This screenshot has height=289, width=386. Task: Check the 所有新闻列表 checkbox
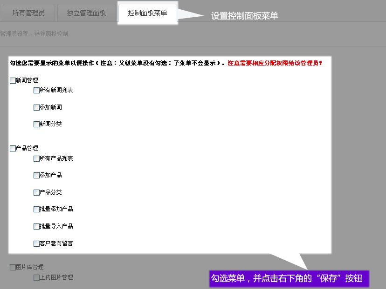pos(36,91)
